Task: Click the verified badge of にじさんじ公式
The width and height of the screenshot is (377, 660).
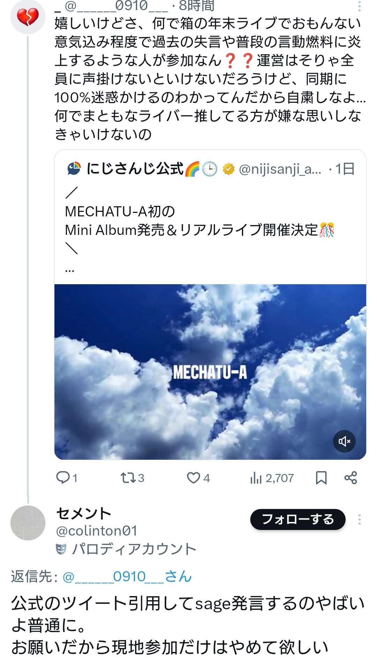Action: pyautogui.click(x=229, y=169)
